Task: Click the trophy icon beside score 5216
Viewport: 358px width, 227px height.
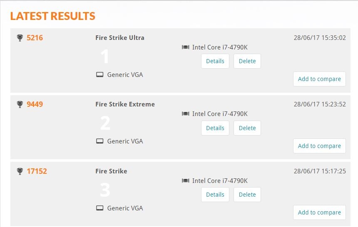Action: tap(20, 38)
